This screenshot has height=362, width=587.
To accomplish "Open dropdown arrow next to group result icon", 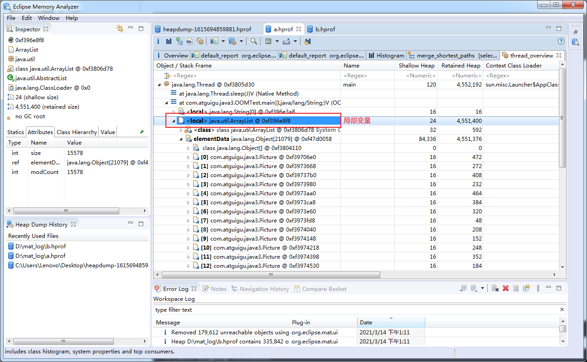I will (x=277, y=41).
